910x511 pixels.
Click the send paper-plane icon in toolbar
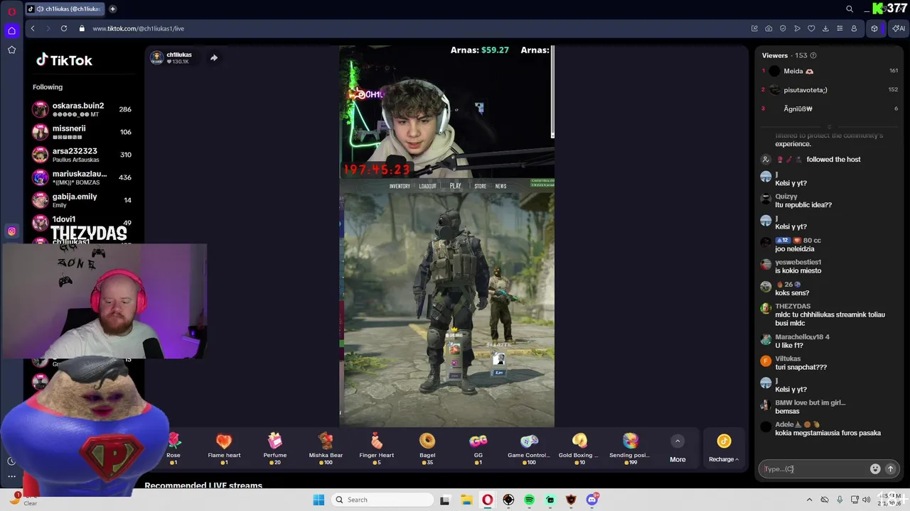point(797,28)
